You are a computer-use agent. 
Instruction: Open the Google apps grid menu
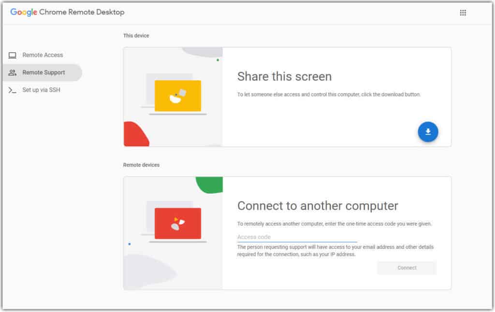click(x=463, y=13)
